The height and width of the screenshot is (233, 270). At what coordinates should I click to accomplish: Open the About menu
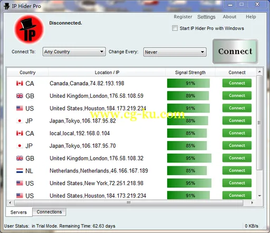point(229,17)
